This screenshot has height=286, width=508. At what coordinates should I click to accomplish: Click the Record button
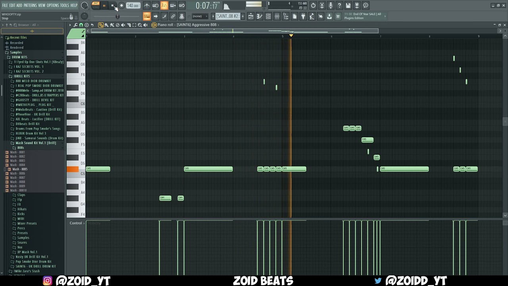tap(121, 6)
